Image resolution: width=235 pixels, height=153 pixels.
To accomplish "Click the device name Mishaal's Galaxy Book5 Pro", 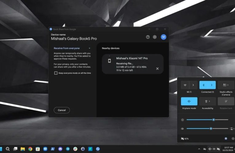I will point(74,39).
